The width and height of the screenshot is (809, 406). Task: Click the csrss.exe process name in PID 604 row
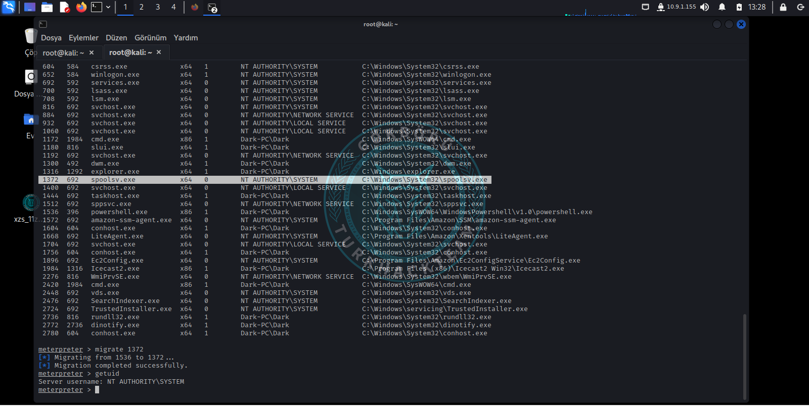click(x=109, y=67)
